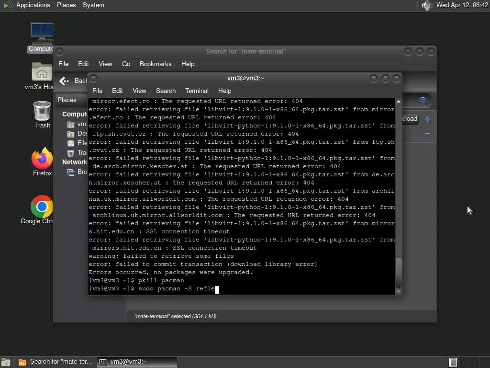Click the MATE logo next to Applications
Image resolution: width=490 pixels, height=368 pixels.
coord(8,5)
